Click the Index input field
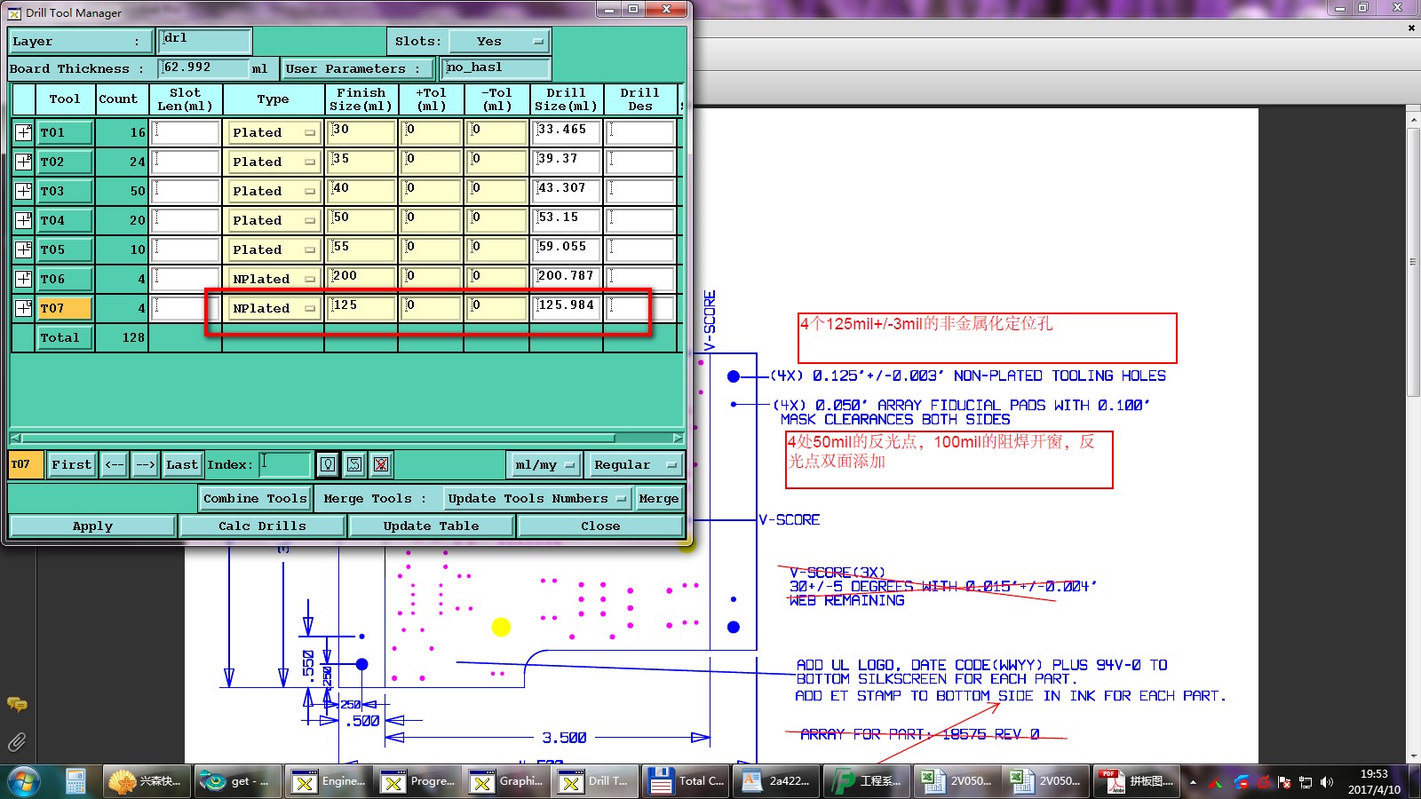This screenshot has height=799, width=1421. click(284, 464)
